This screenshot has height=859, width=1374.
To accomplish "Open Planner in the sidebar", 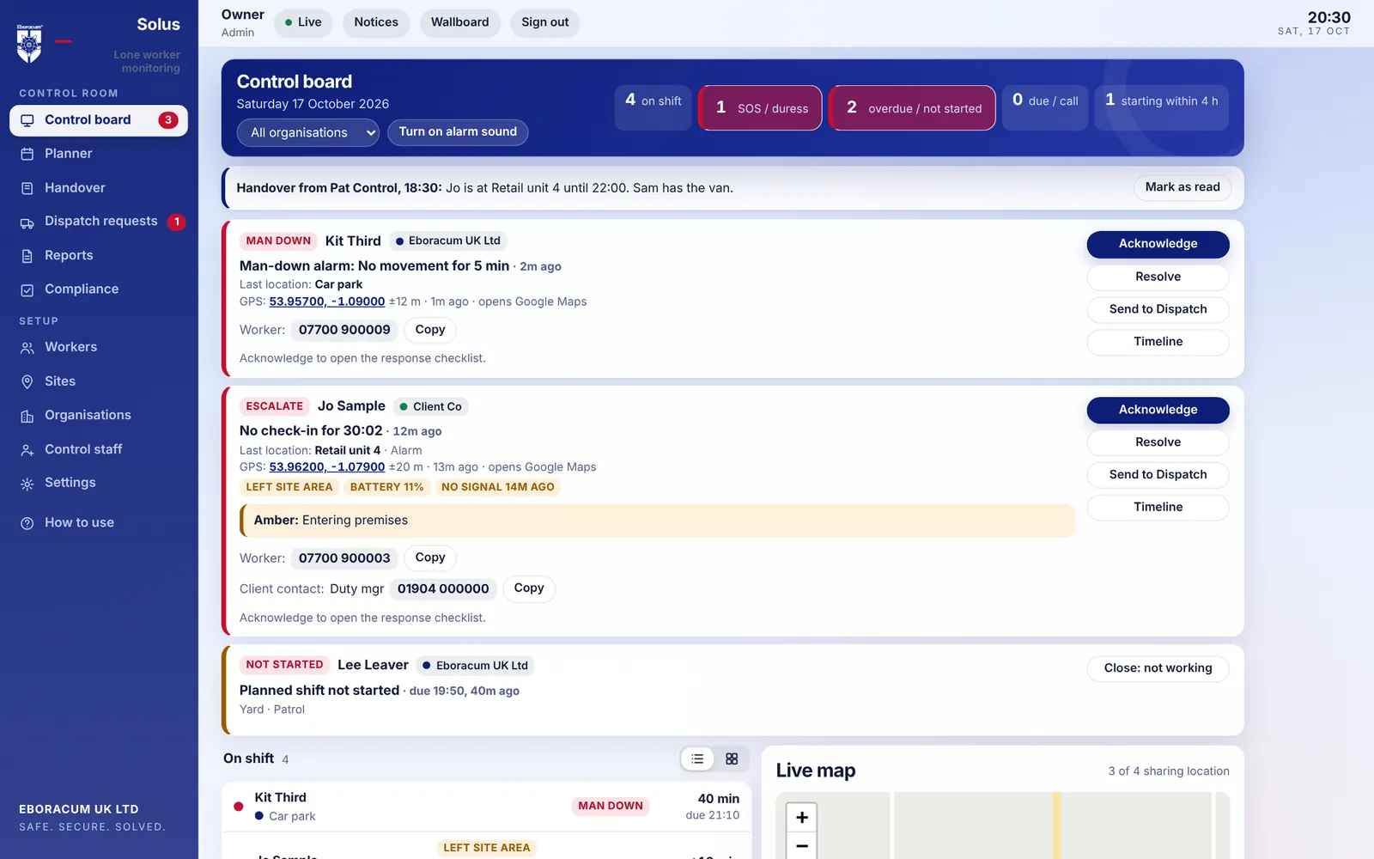I will coord(99,154).
